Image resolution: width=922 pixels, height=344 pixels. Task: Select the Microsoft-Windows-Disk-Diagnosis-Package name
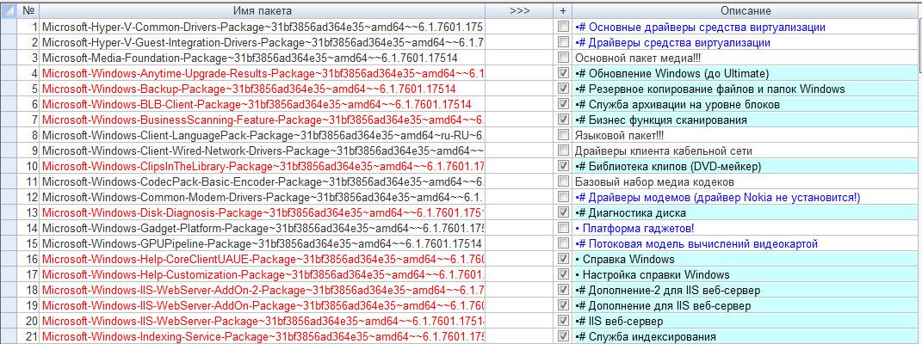coord(263,212)
